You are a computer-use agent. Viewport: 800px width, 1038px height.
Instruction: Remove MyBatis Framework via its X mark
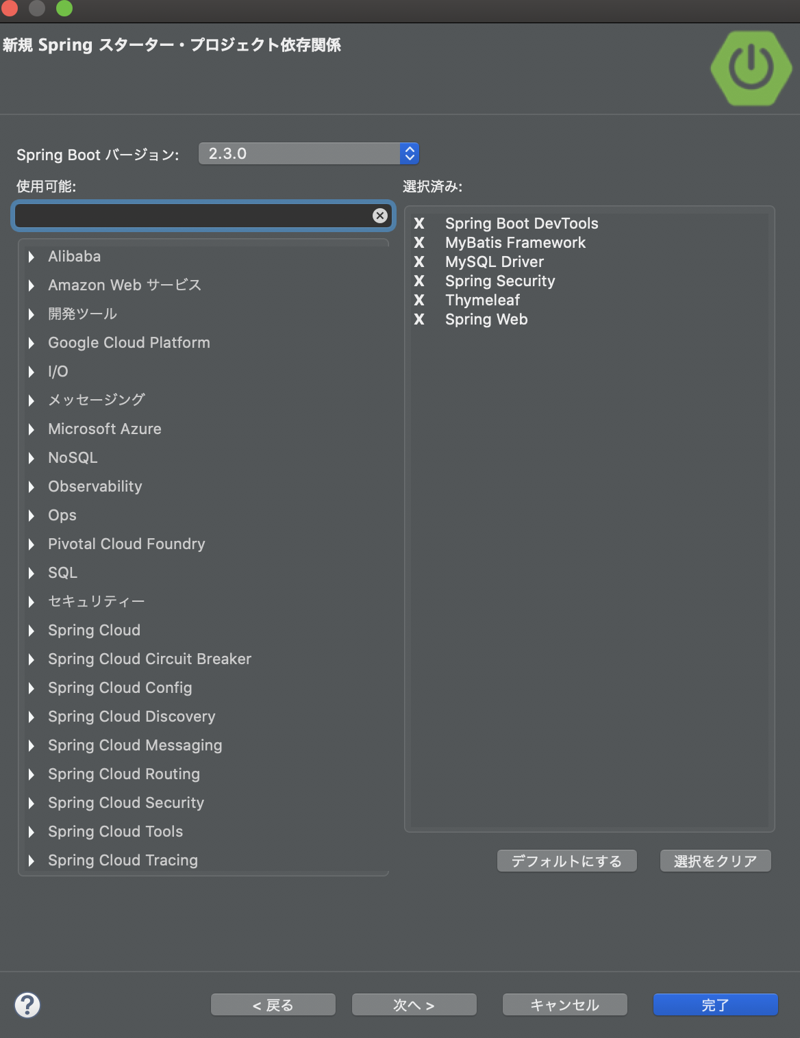pyautogui.click(x=419, y=242)
